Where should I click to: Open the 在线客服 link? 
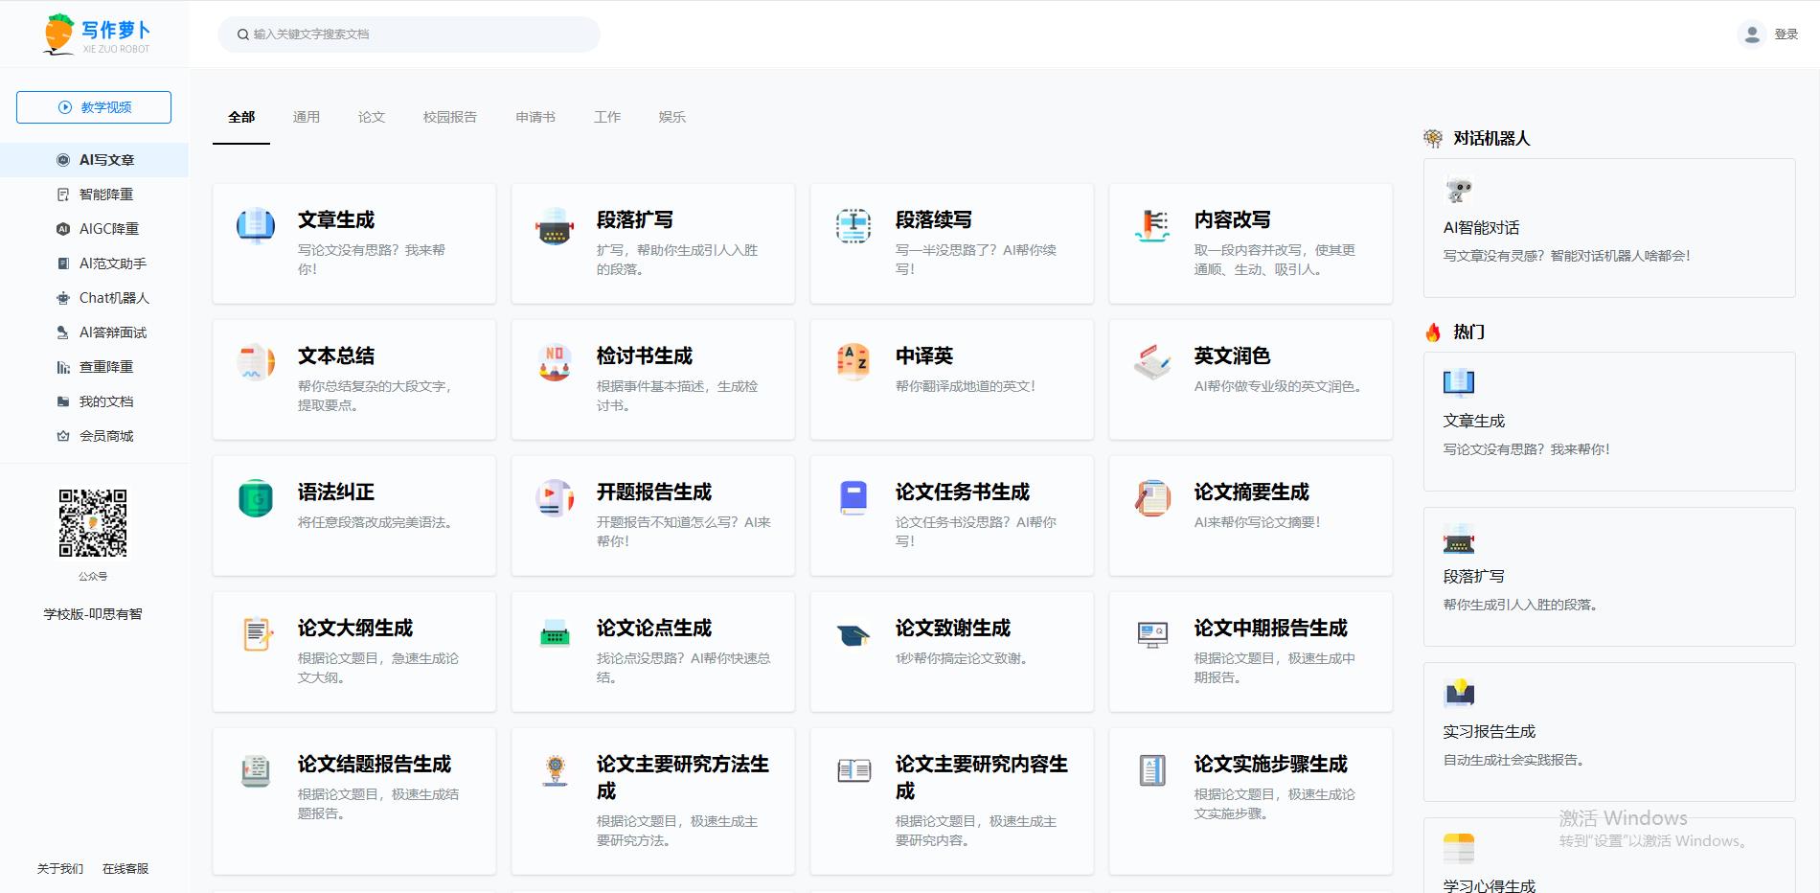pyautogui.click(x=125, y=868)
